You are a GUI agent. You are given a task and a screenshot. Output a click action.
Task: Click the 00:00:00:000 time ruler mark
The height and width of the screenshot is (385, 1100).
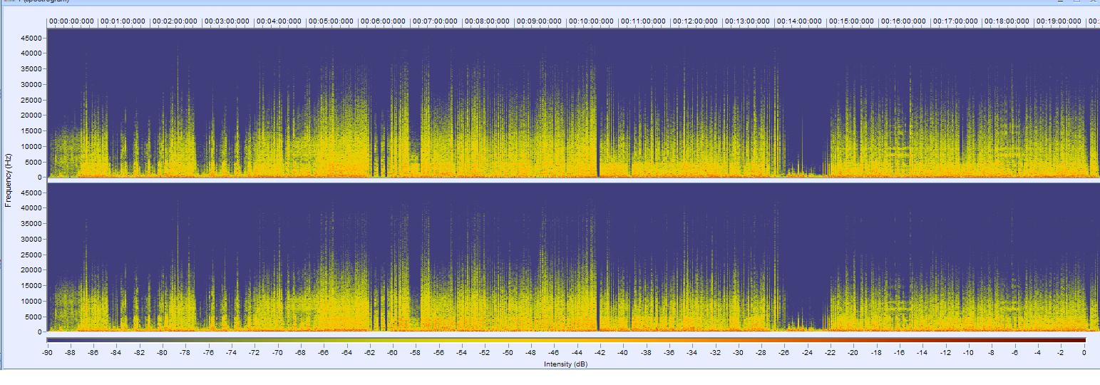(71, 21)
